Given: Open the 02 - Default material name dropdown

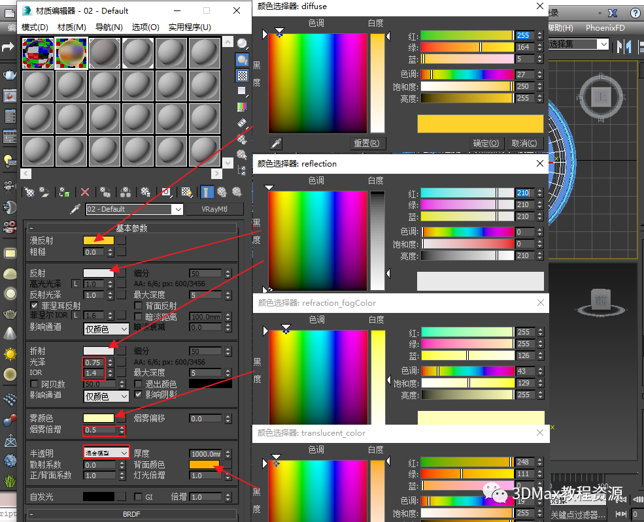Looking at the screenshot, I should [x=178, y=209].
